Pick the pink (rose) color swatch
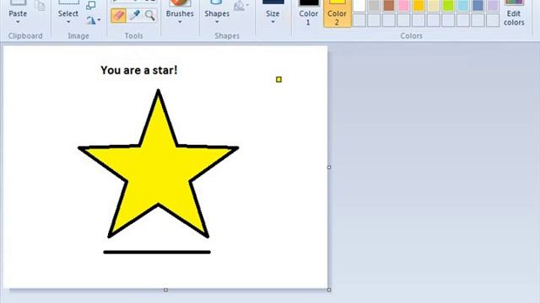This screenshot has width=540, height=303. coord(403,6)
